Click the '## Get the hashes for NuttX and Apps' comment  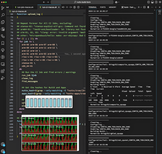pos(44,87)
